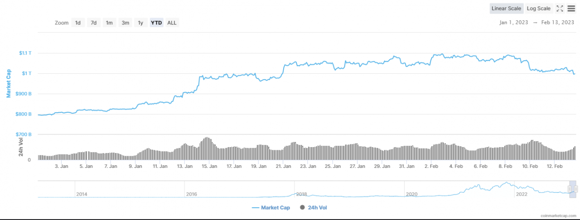Click the 27. Jan date label

[x=357, y=166]
